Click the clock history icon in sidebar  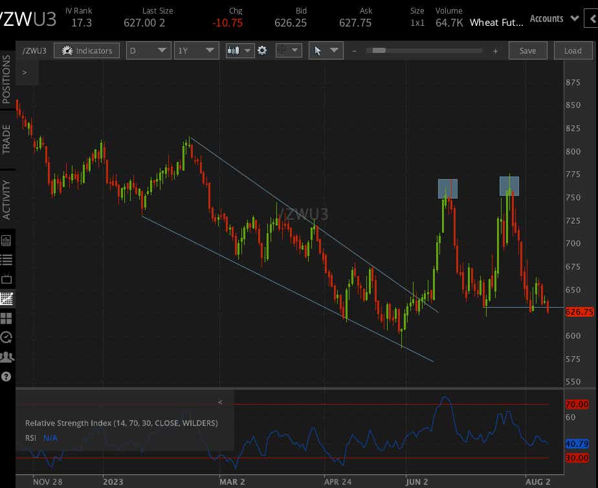[x=6, y=337]
